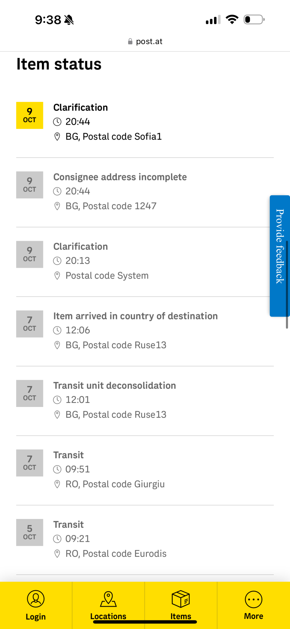This screenshot has width=290, height=629.
Task: Select the yellow 9 OCT date badge
Action: 29,115
